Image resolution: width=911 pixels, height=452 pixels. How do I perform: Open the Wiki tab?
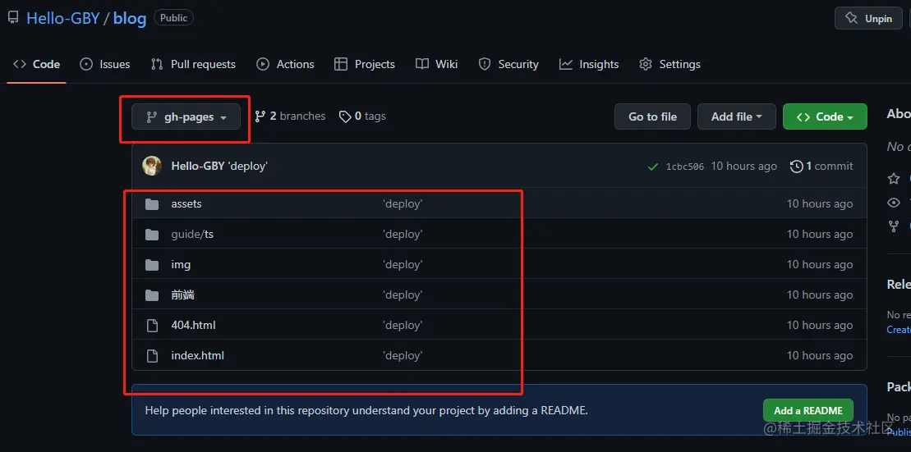point(436,65)
